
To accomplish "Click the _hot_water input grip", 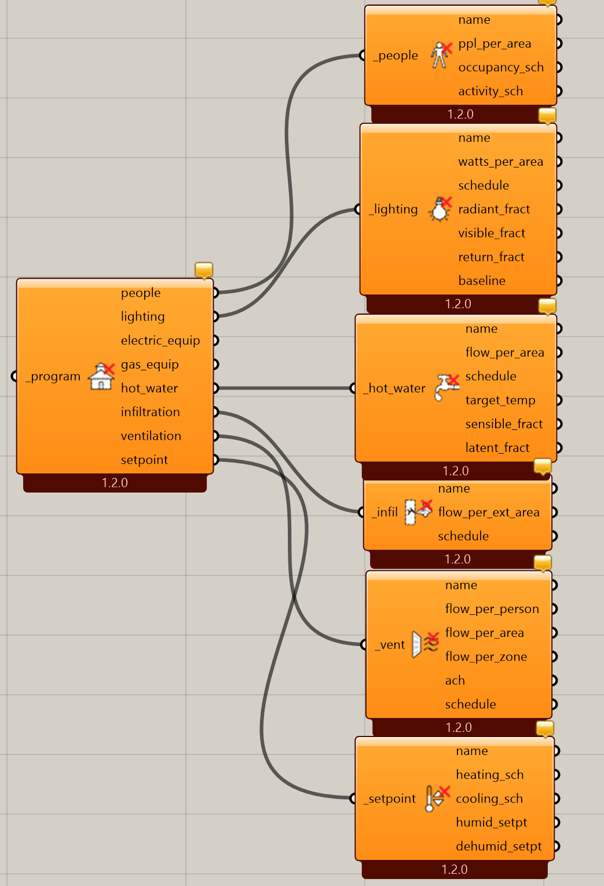I will (x=354, y=388).
